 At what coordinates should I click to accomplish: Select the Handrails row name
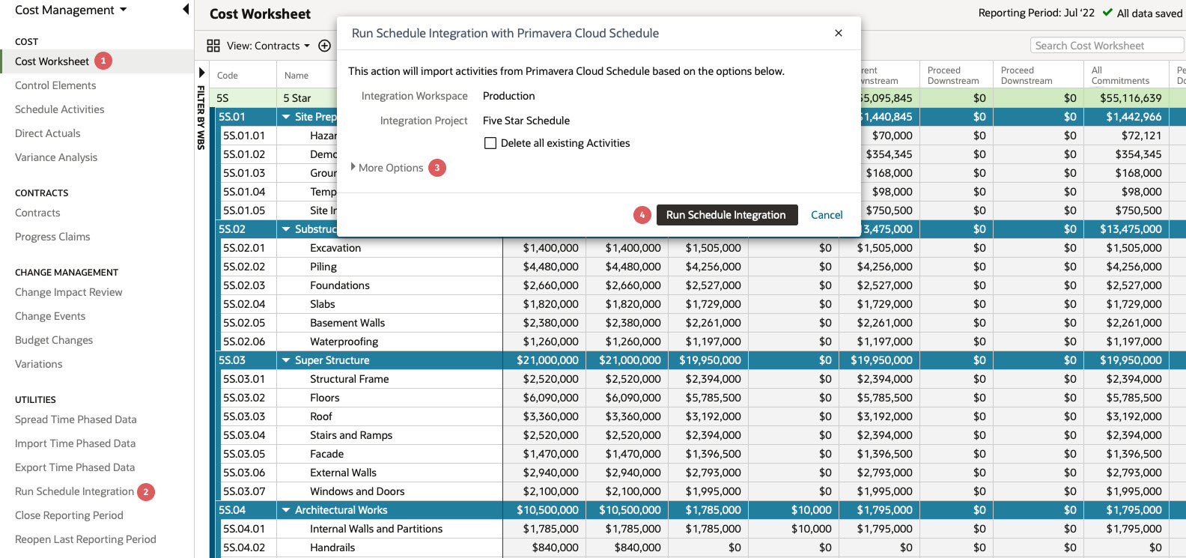(332, 548)
